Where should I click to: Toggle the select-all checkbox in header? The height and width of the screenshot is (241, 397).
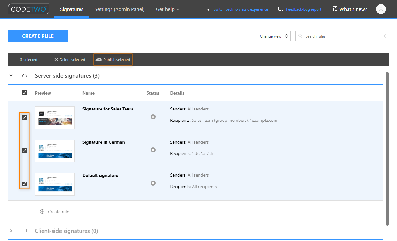[x=24, y=93]
